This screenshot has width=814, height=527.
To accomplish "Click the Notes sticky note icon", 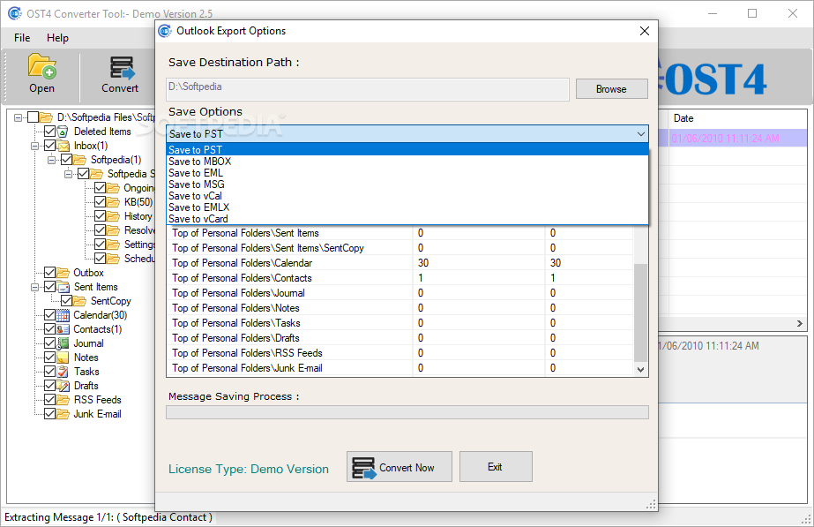I will pos(63,358).
